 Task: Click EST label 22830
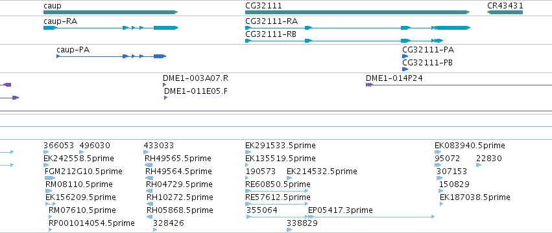[489, 159]
